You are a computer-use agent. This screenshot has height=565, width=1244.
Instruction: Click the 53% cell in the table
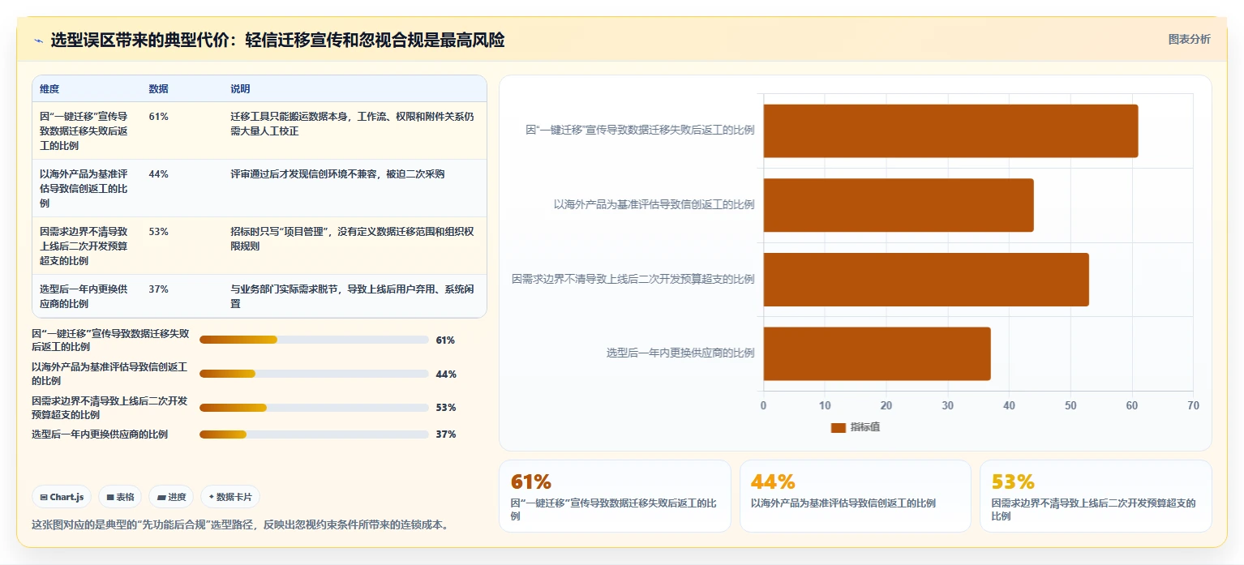159,232
